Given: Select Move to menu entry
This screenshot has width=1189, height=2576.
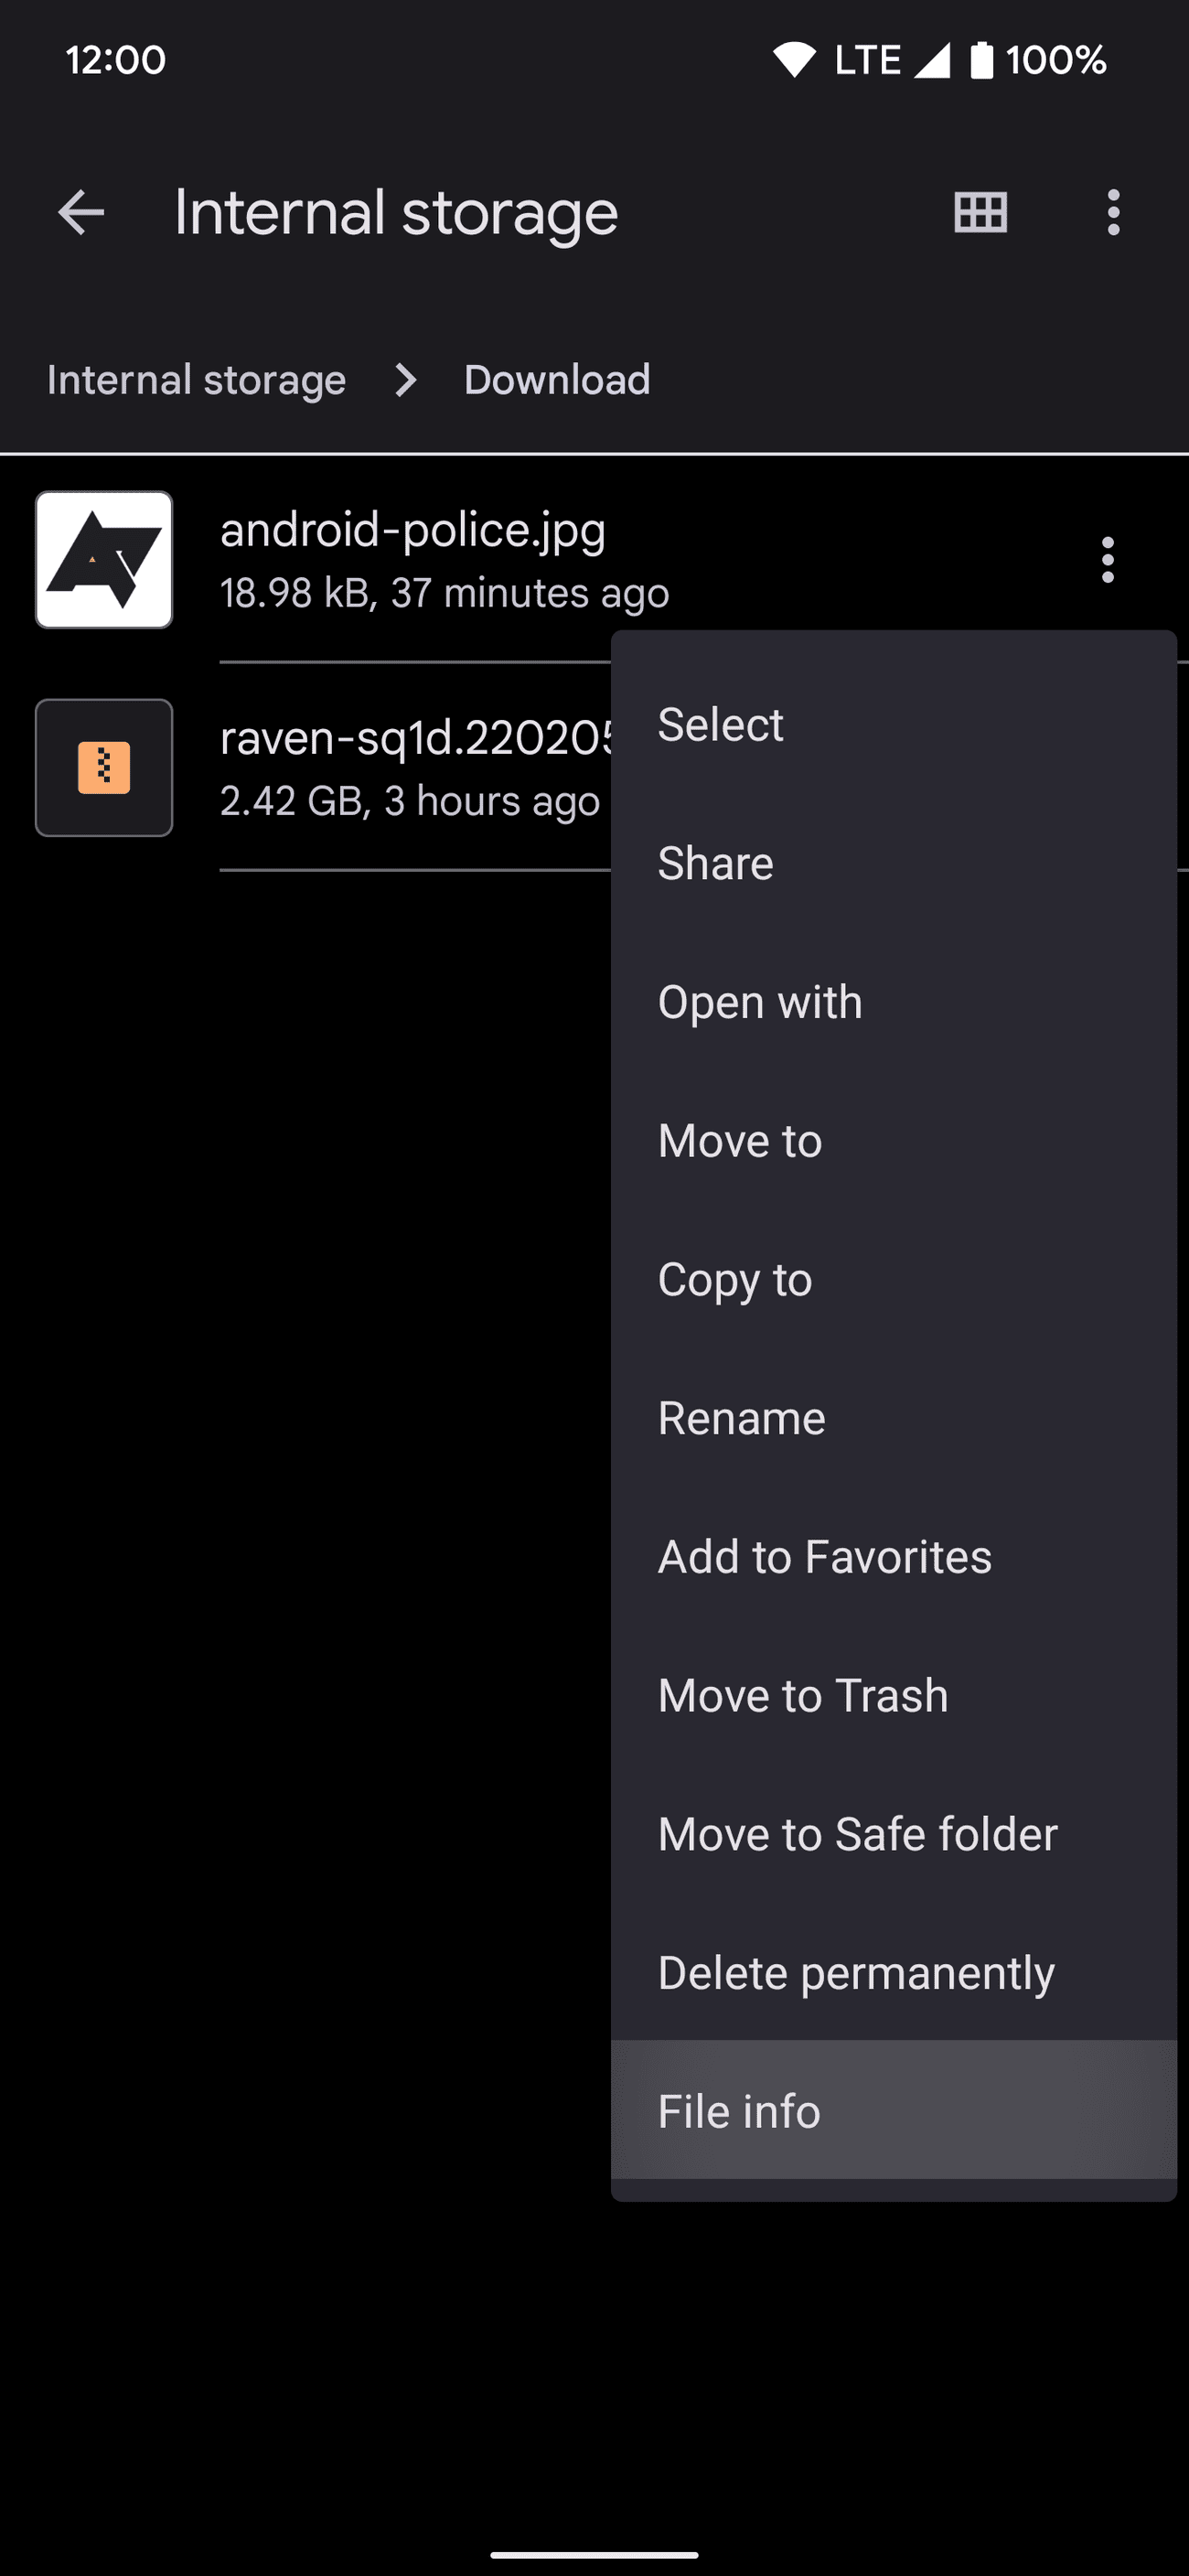Looking at the screenshot, I should [739, 1141].
